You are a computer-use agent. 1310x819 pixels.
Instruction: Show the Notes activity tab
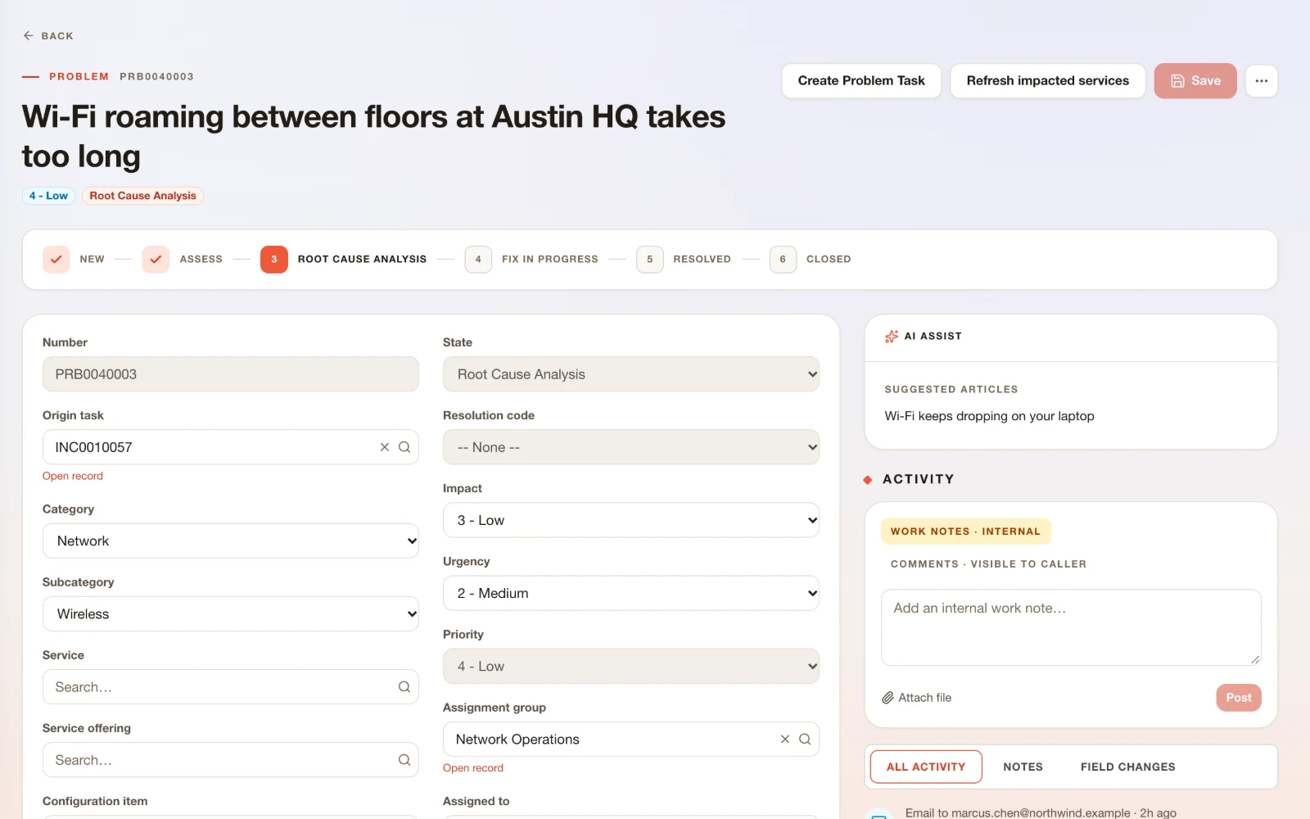(x=1023, y=767)
